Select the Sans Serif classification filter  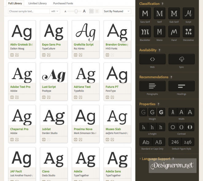coord(145,13)
